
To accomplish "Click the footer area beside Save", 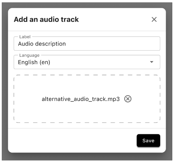I will 72,140.
